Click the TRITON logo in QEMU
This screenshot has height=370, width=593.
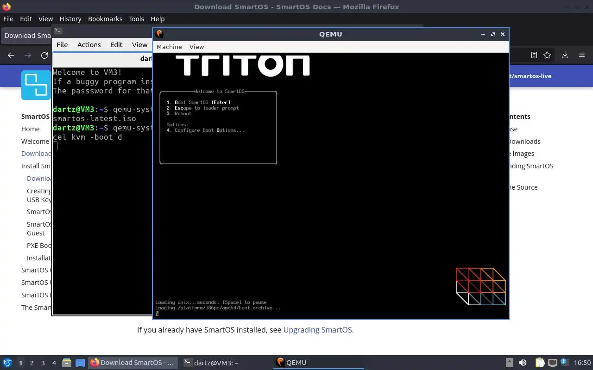pos(242,65)
